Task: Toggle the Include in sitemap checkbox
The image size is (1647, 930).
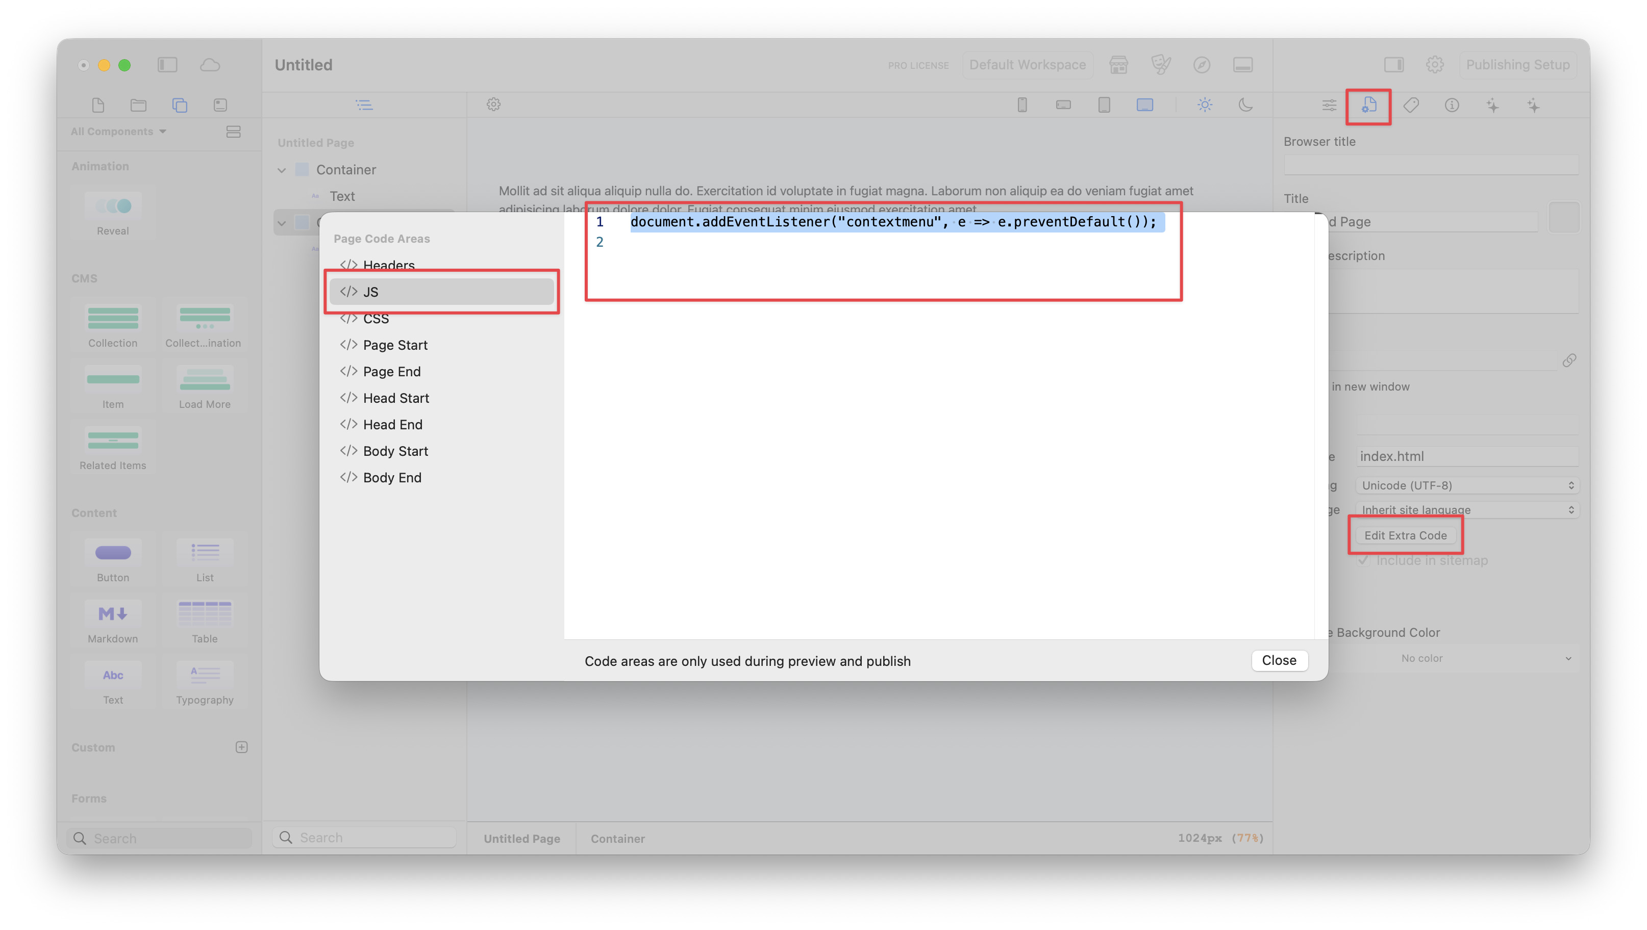Action: pyautogui.click(x=1363, y=561)
